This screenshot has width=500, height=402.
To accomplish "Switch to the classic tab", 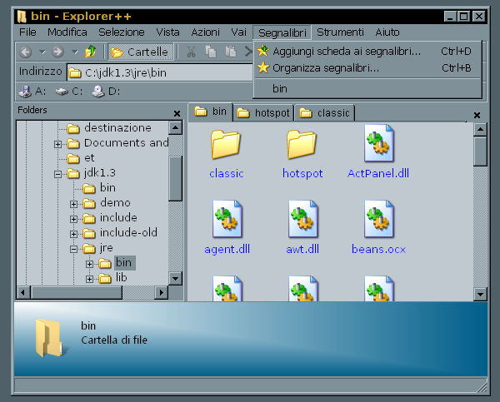I will click(x=325, y=112).
